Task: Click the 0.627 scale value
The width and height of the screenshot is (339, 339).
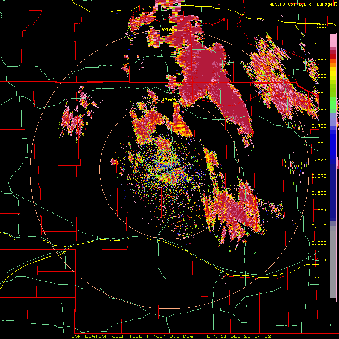Action: click(x=319, y=160)
